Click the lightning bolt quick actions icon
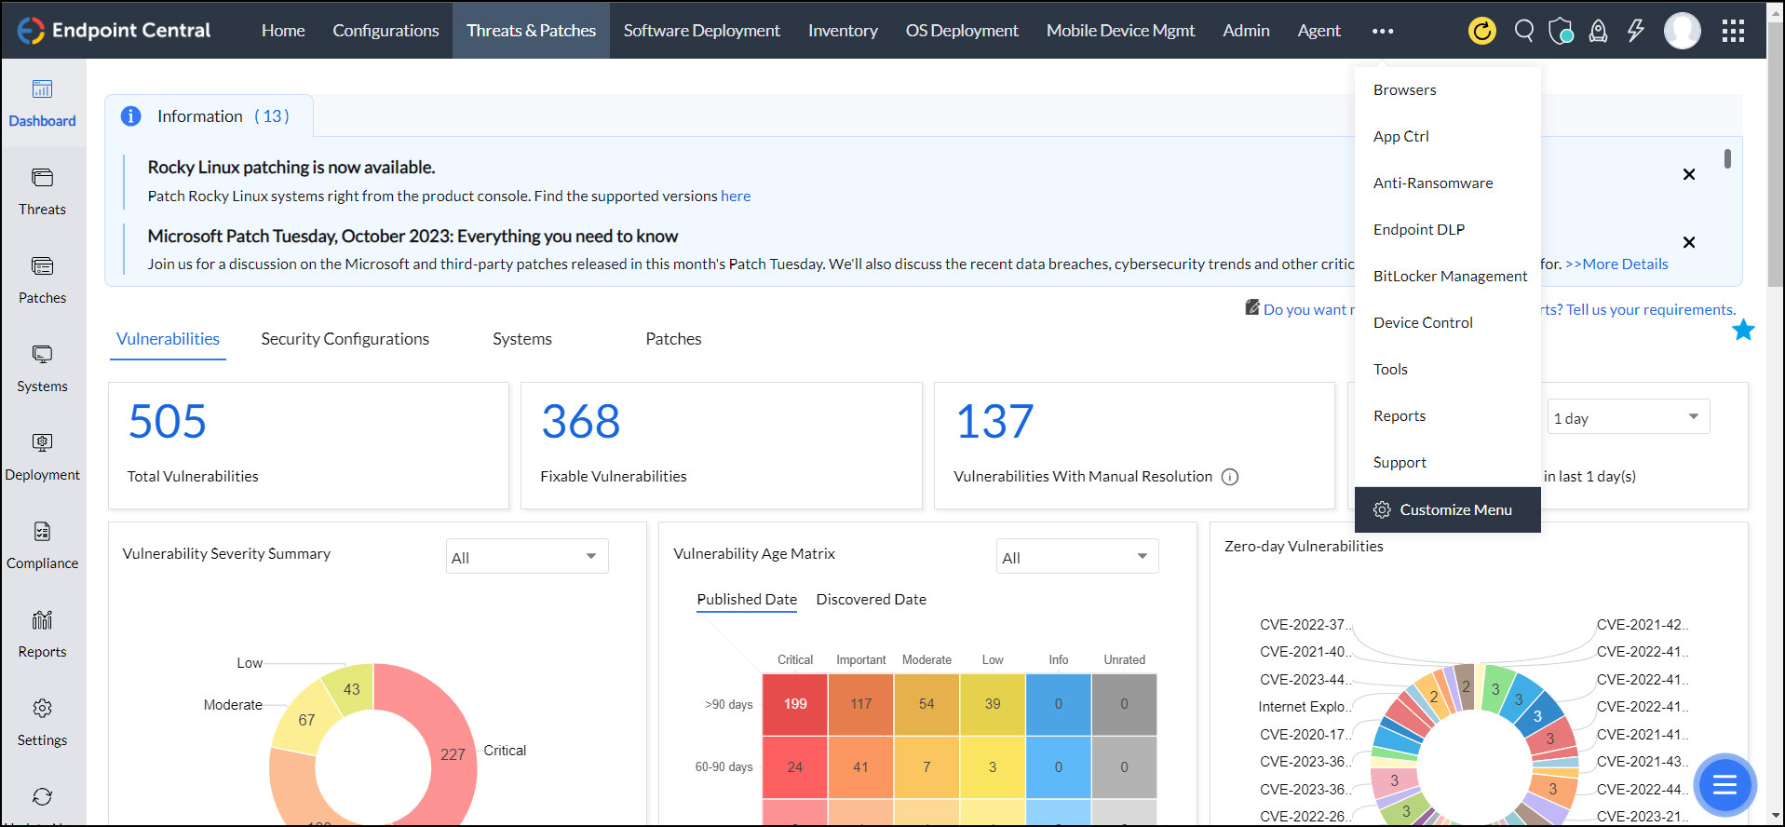The width and height of the screenshot is (1785, 827). [1635, 31]
